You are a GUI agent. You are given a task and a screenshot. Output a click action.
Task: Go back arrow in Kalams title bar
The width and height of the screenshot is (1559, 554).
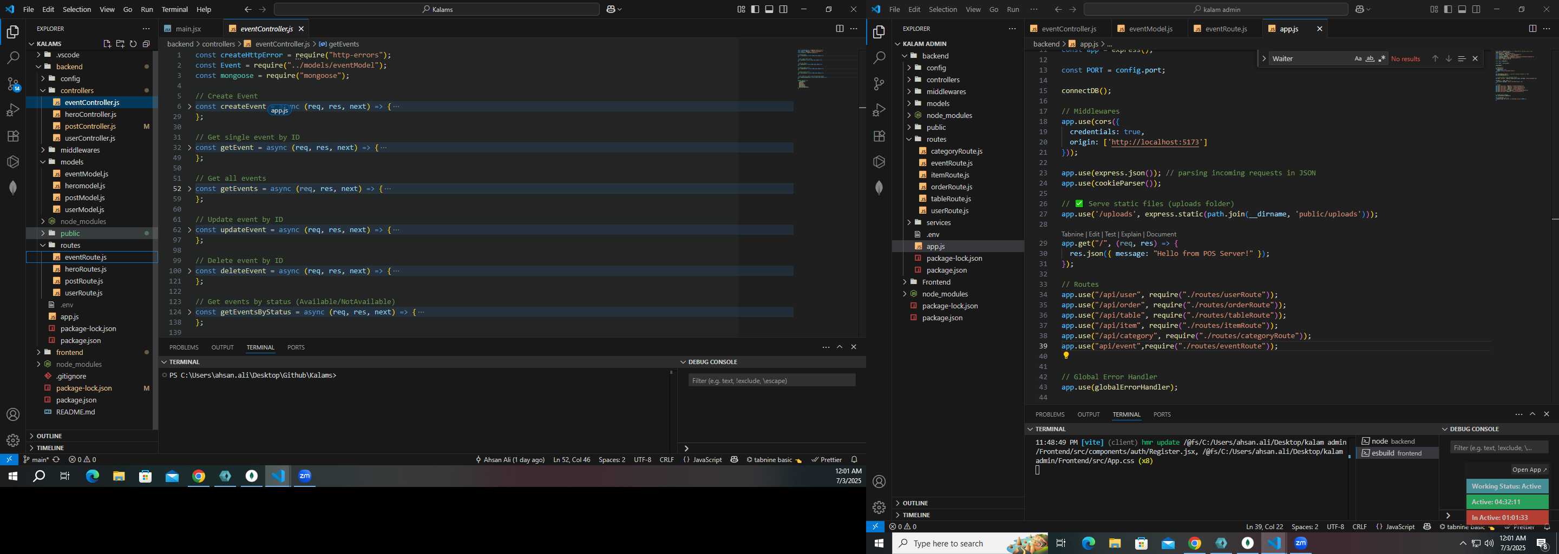coord(248,9)
